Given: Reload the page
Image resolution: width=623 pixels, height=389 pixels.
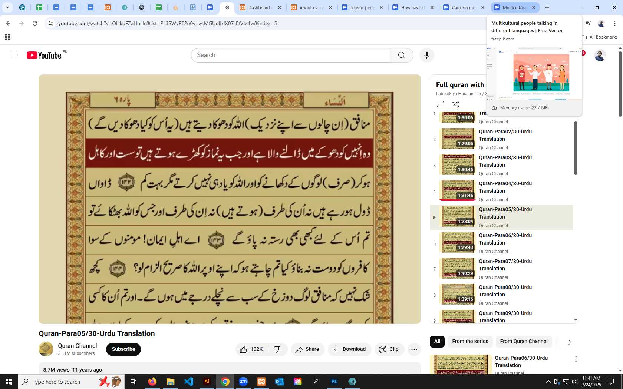Looking at the screenshot, I should [x=35, y=23].
